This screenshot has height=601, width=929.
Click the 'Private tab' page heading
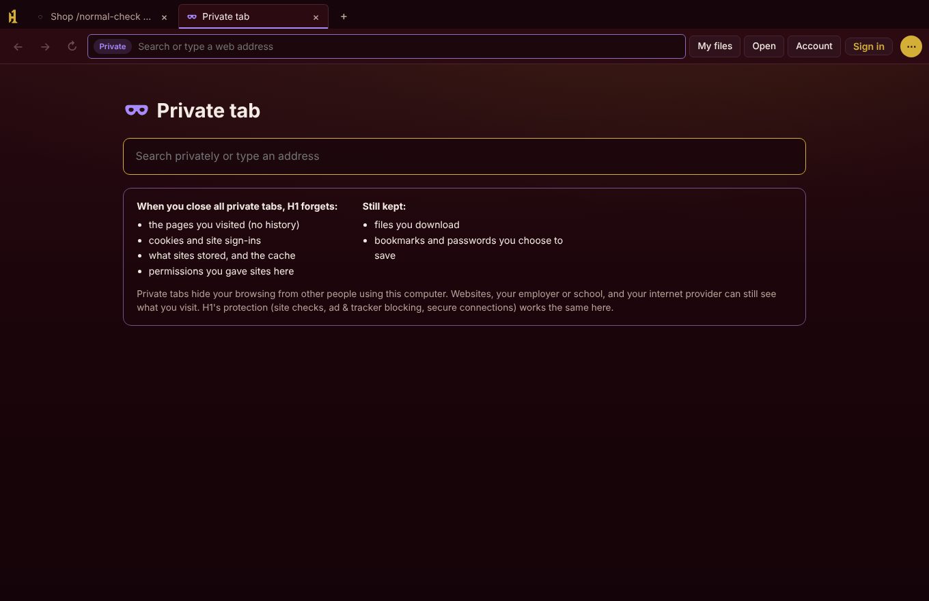pyautogui.click(x=208, y=111)
